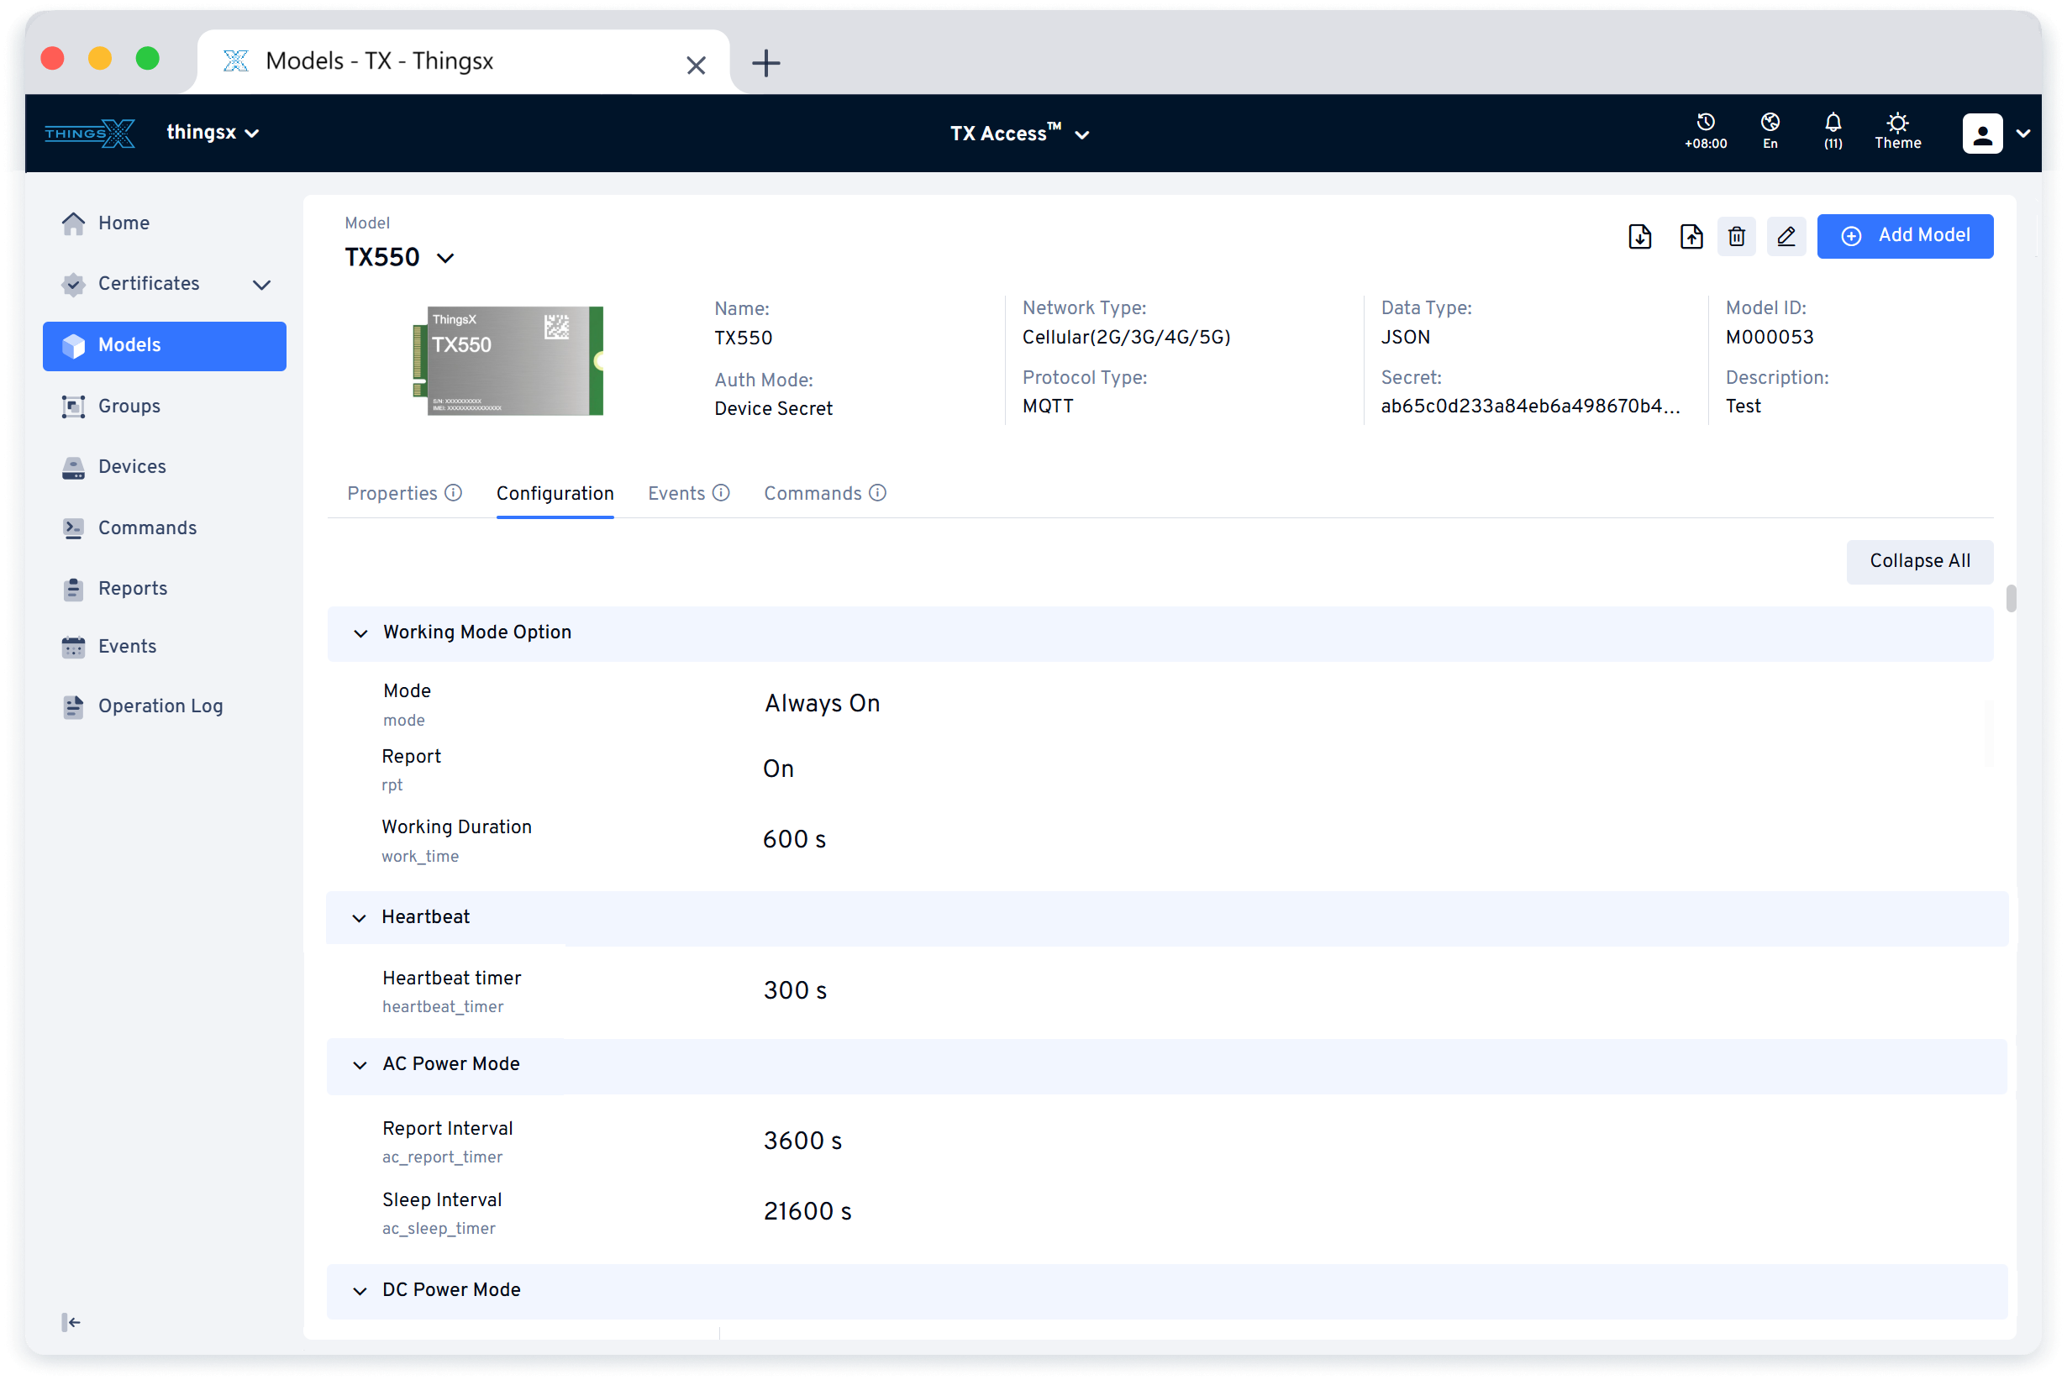Edit the model with the pencil icon

[x=1786, y=236]
